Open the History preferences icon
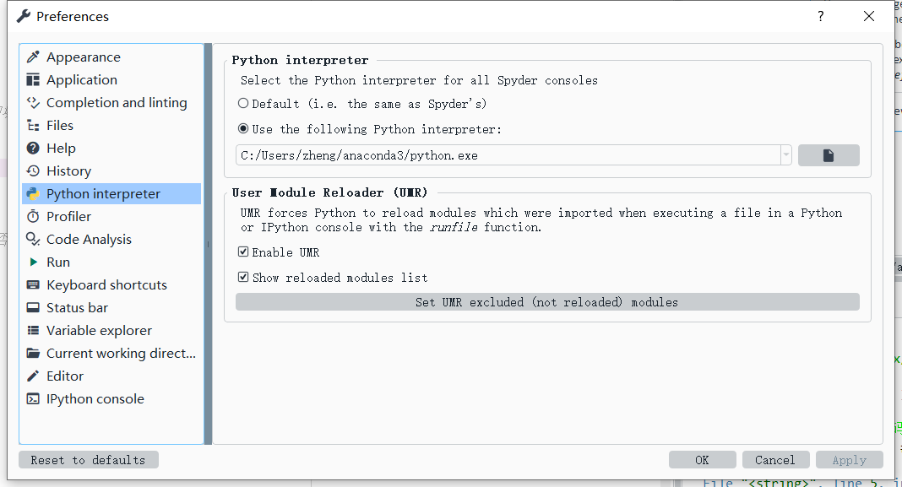 [34, 170]
